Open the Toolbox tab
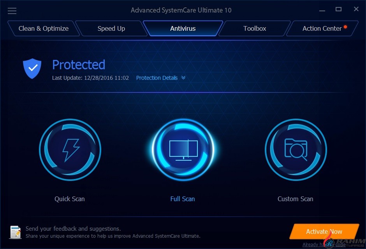This screenshot has height=249, width=366. coord(255,28)
